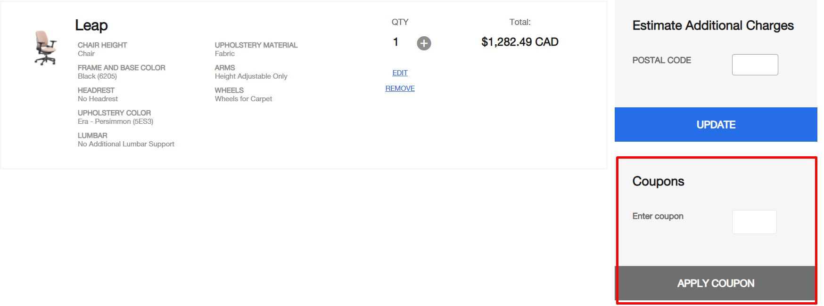Click the blue UPDATE button
This screenshot has height=306, width=824.
pyautogui.click(x=716, y=124)
